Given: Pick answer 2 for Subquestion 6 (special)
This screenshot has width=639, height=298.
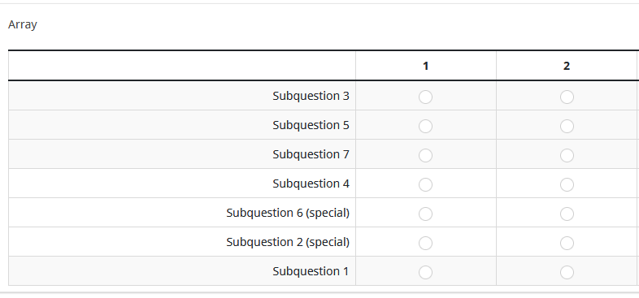Looking at the screenshot, I should (567, 214).
